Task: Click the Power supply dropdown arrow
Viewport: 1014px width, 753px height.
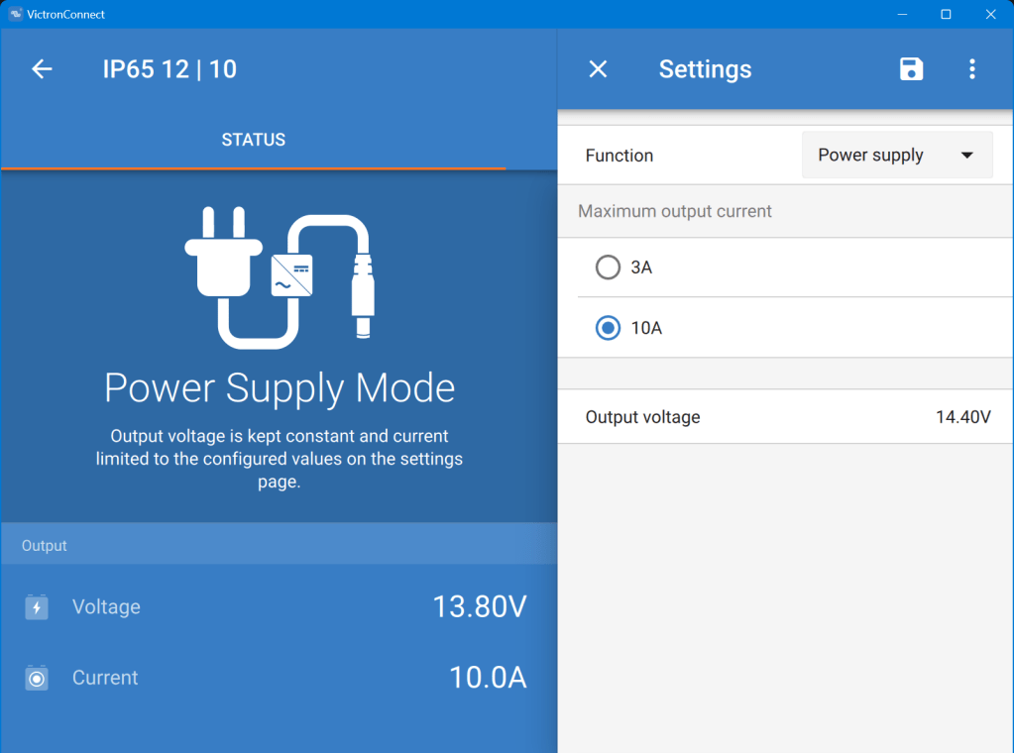Action: [967, 156]
